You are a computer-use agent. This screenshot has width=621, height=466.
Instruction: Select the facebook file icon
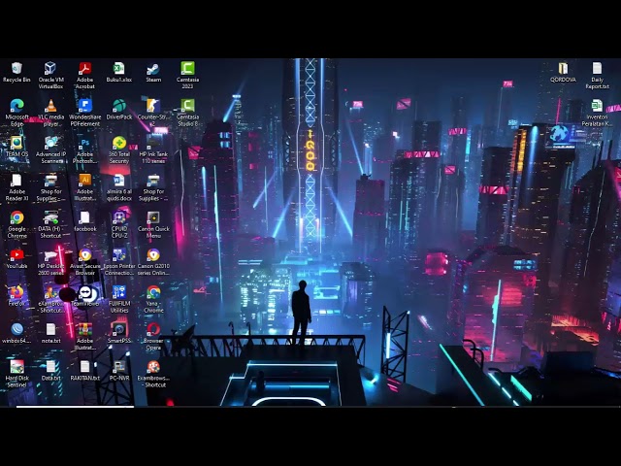point(84,221)
